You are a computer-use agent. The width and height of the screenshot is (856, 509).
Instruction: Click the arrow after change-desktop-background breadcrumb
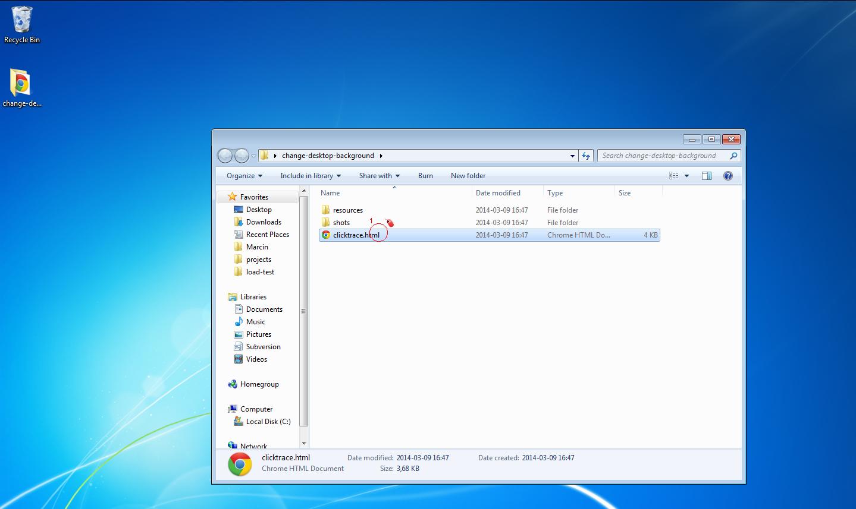(381, 156)
